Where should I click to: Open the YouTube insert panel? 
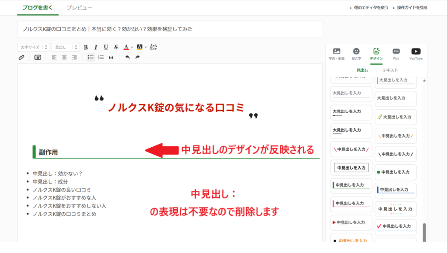(416, 54)
